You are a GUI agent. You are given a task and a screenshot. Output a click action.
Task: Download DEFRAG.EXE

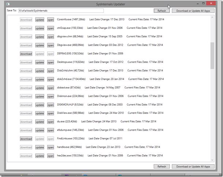pos(26,54)
